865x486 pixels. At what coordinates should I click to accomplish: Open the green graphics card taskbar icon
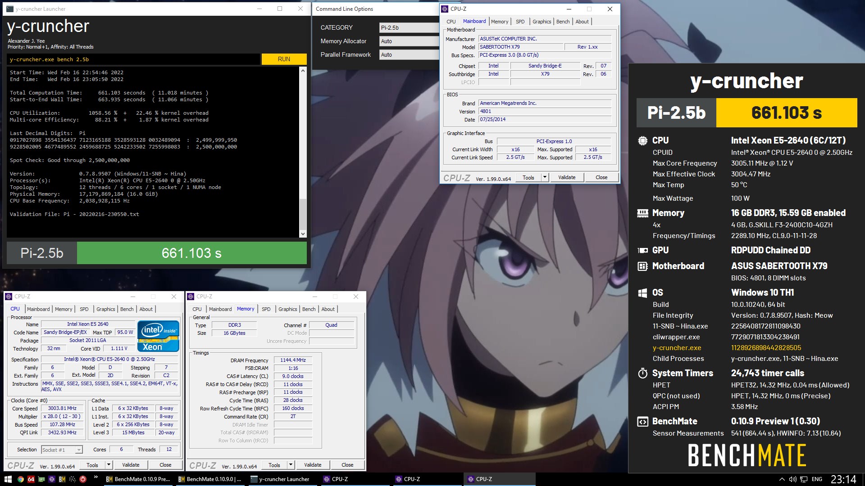pos(41,479)
